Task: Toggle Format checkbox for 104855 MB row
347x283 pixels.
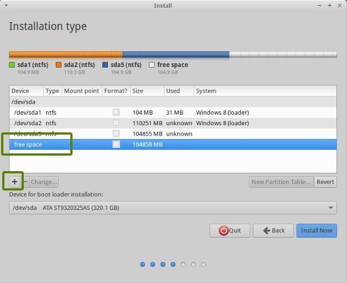Action: (x=116, y=133)
